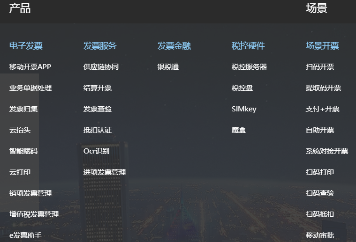Click the 税控硬件 category heading
Image resolution: width=356 pixels, height=242 pixels.
[x=248, y=46]
